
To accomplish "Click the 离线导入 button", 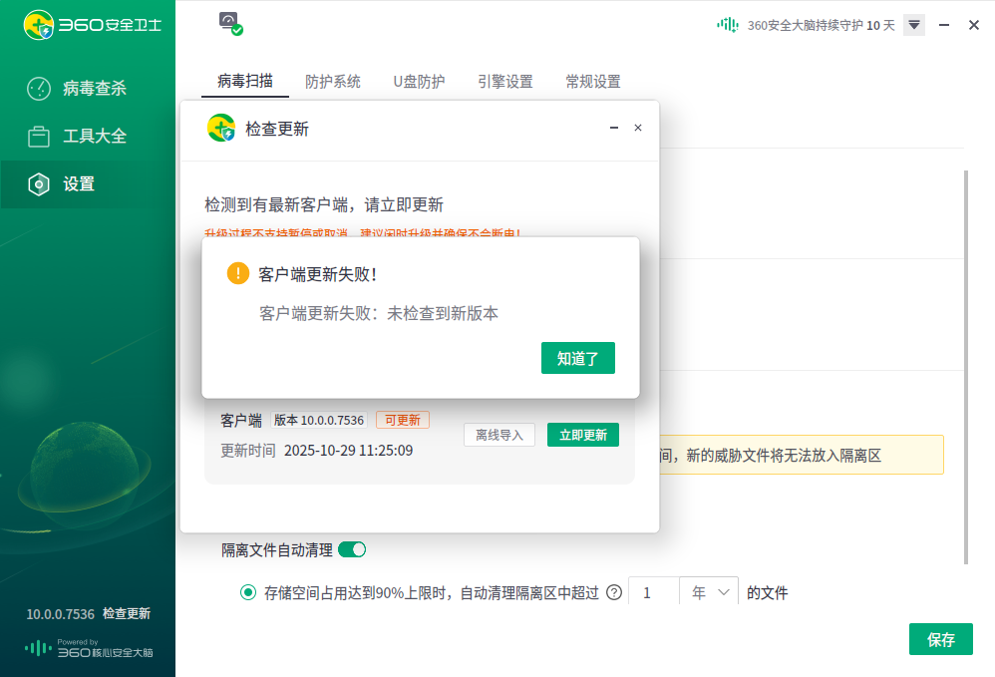I will click(499, 435).
